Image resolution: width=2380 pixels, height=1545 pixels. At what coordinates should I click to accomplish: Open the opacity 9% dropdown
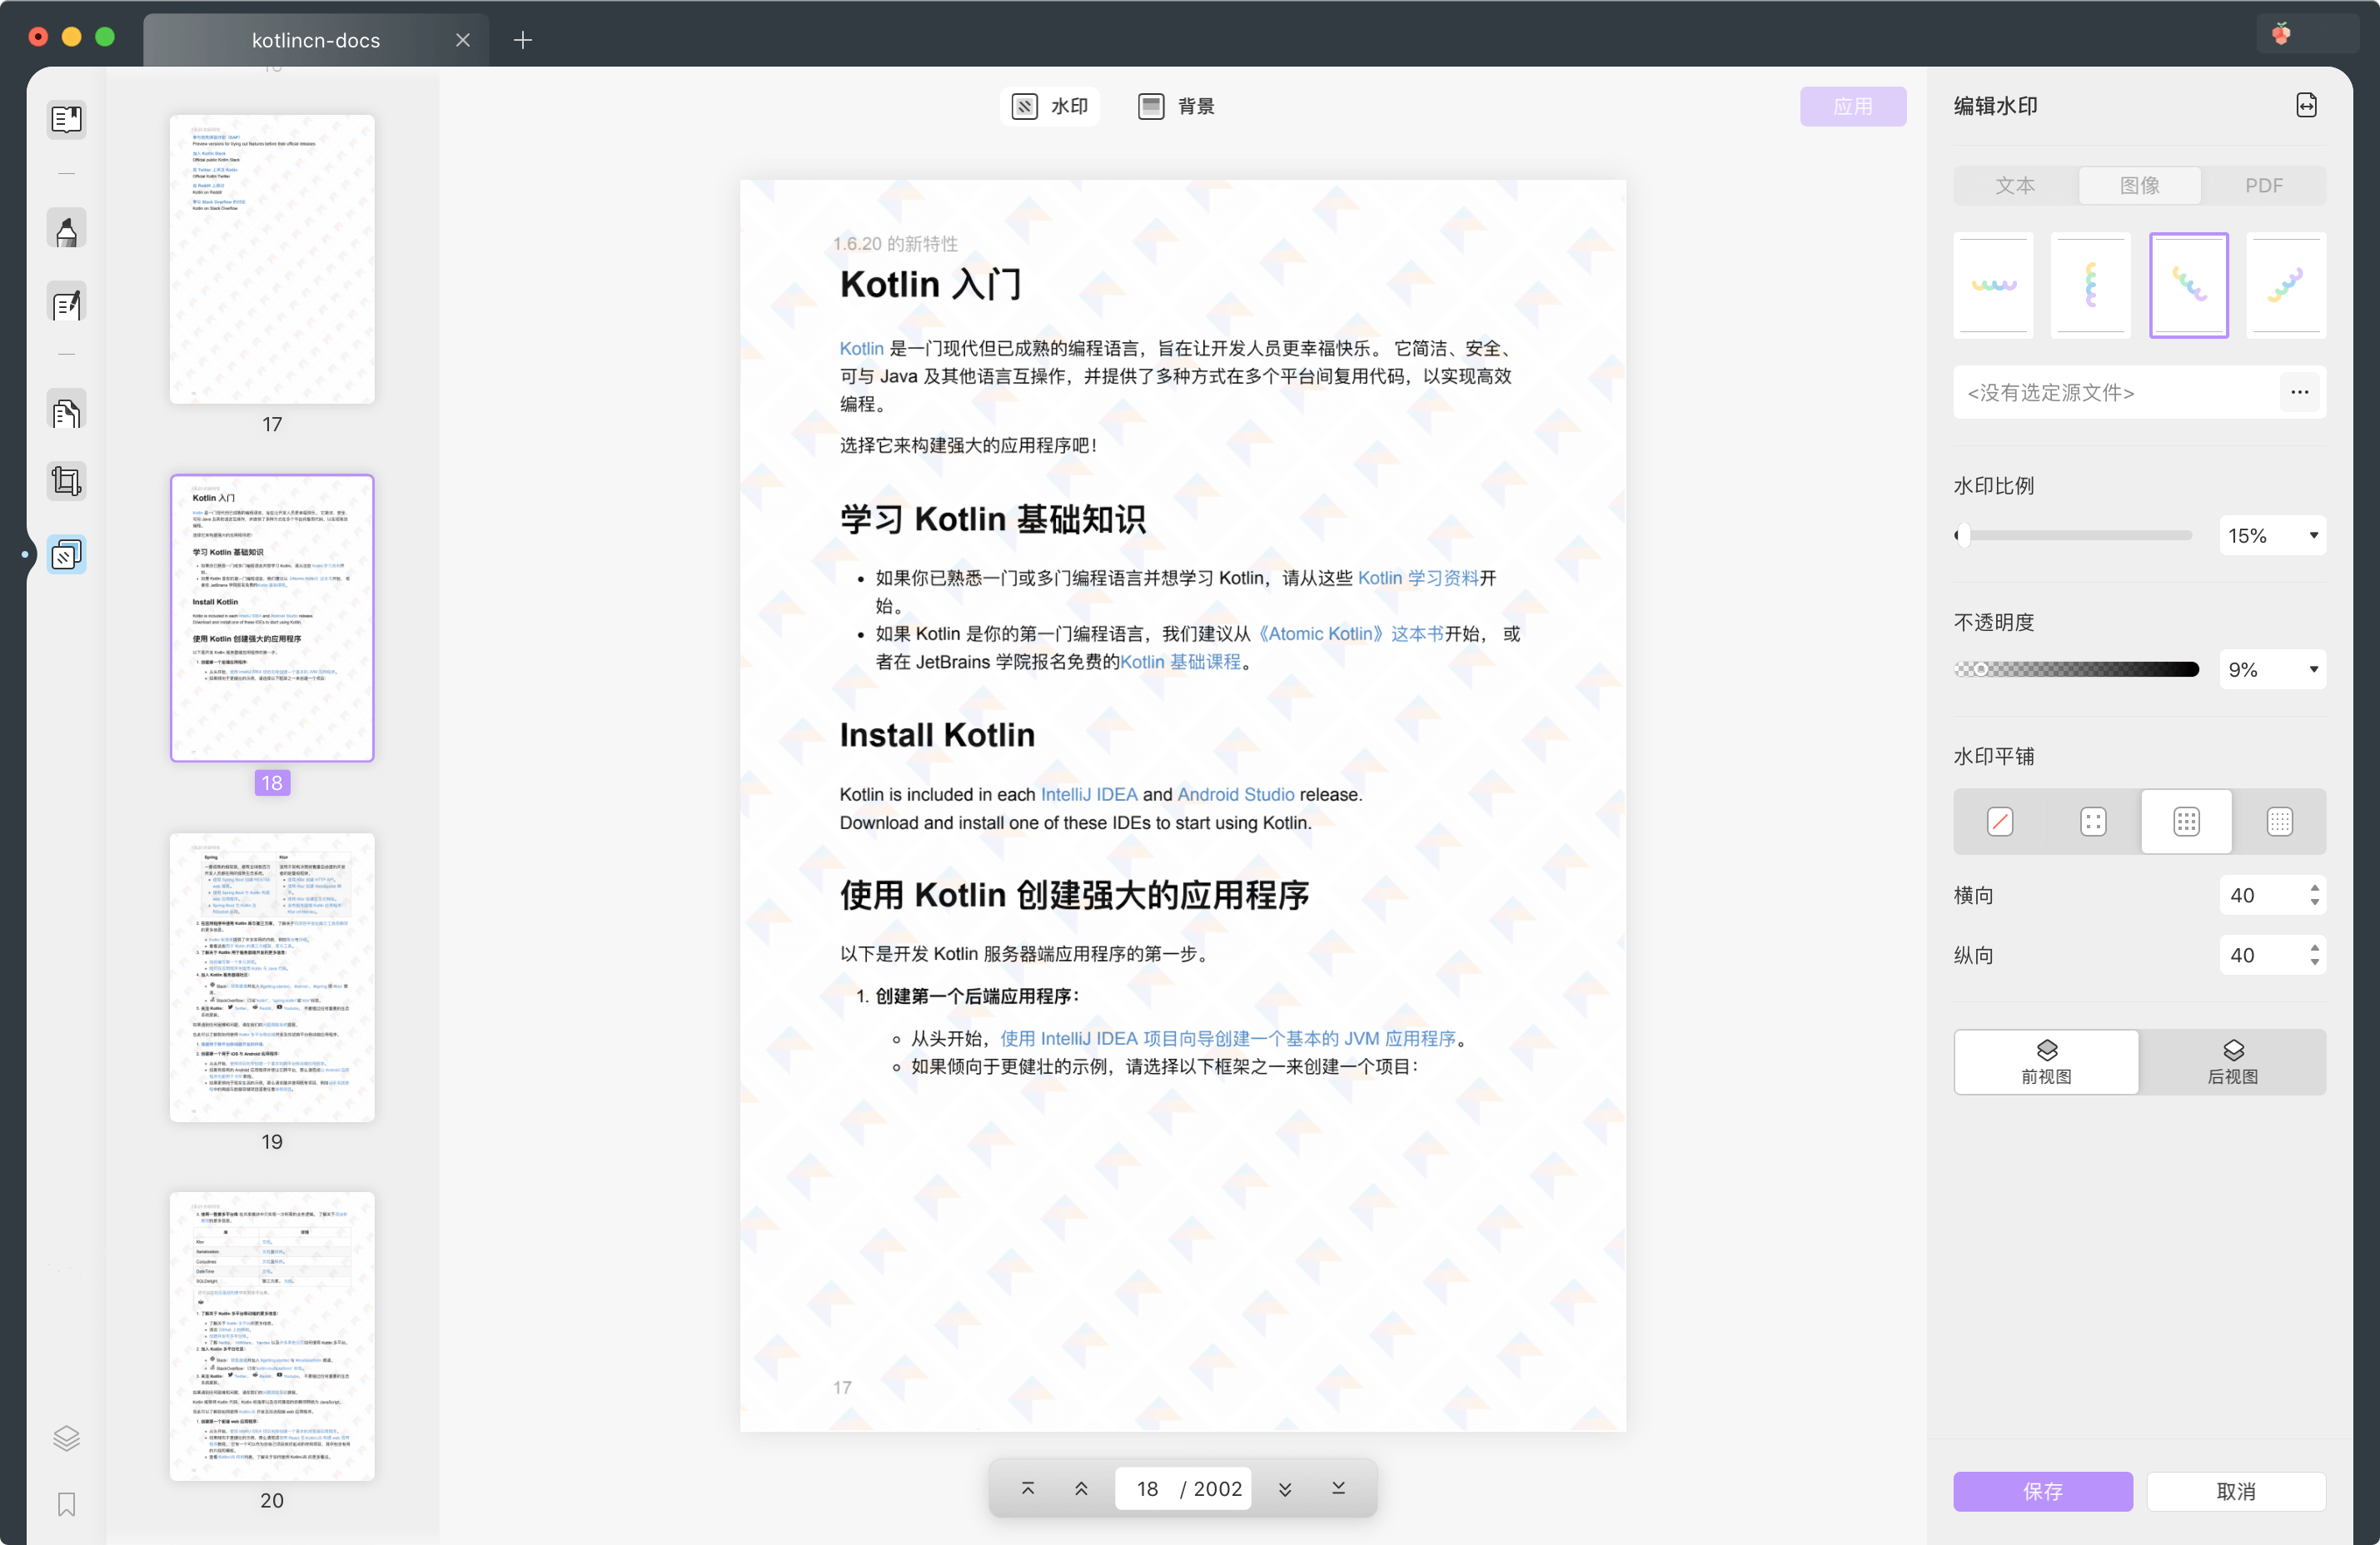2272,668
